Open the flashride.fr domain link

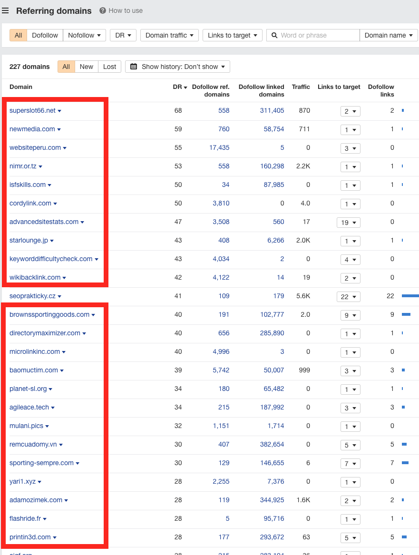[x=25, y=518]
